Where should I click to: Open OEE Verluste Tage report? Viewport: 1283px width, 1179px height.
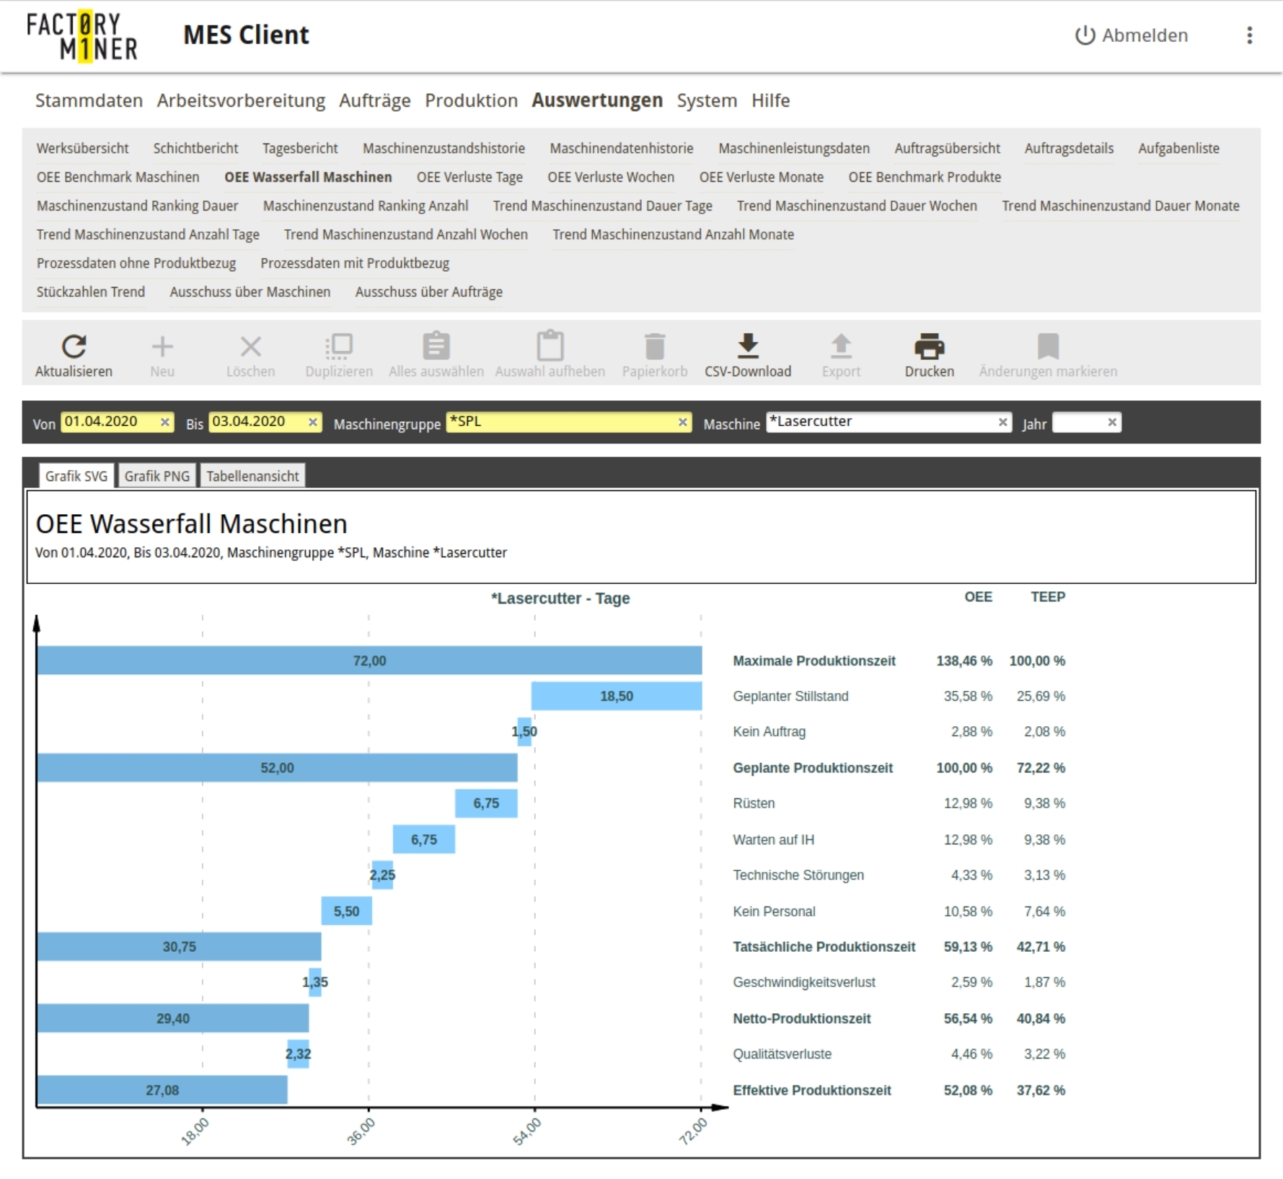[469, 177]
